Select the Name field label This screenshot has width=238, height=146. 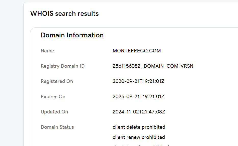point(47,51)
